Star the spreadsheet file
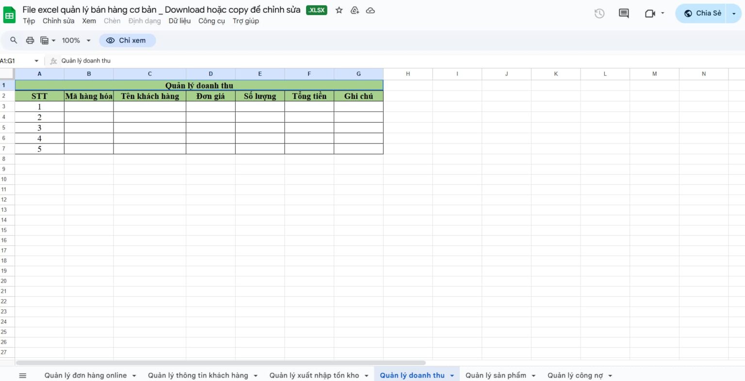 point(339,10)
